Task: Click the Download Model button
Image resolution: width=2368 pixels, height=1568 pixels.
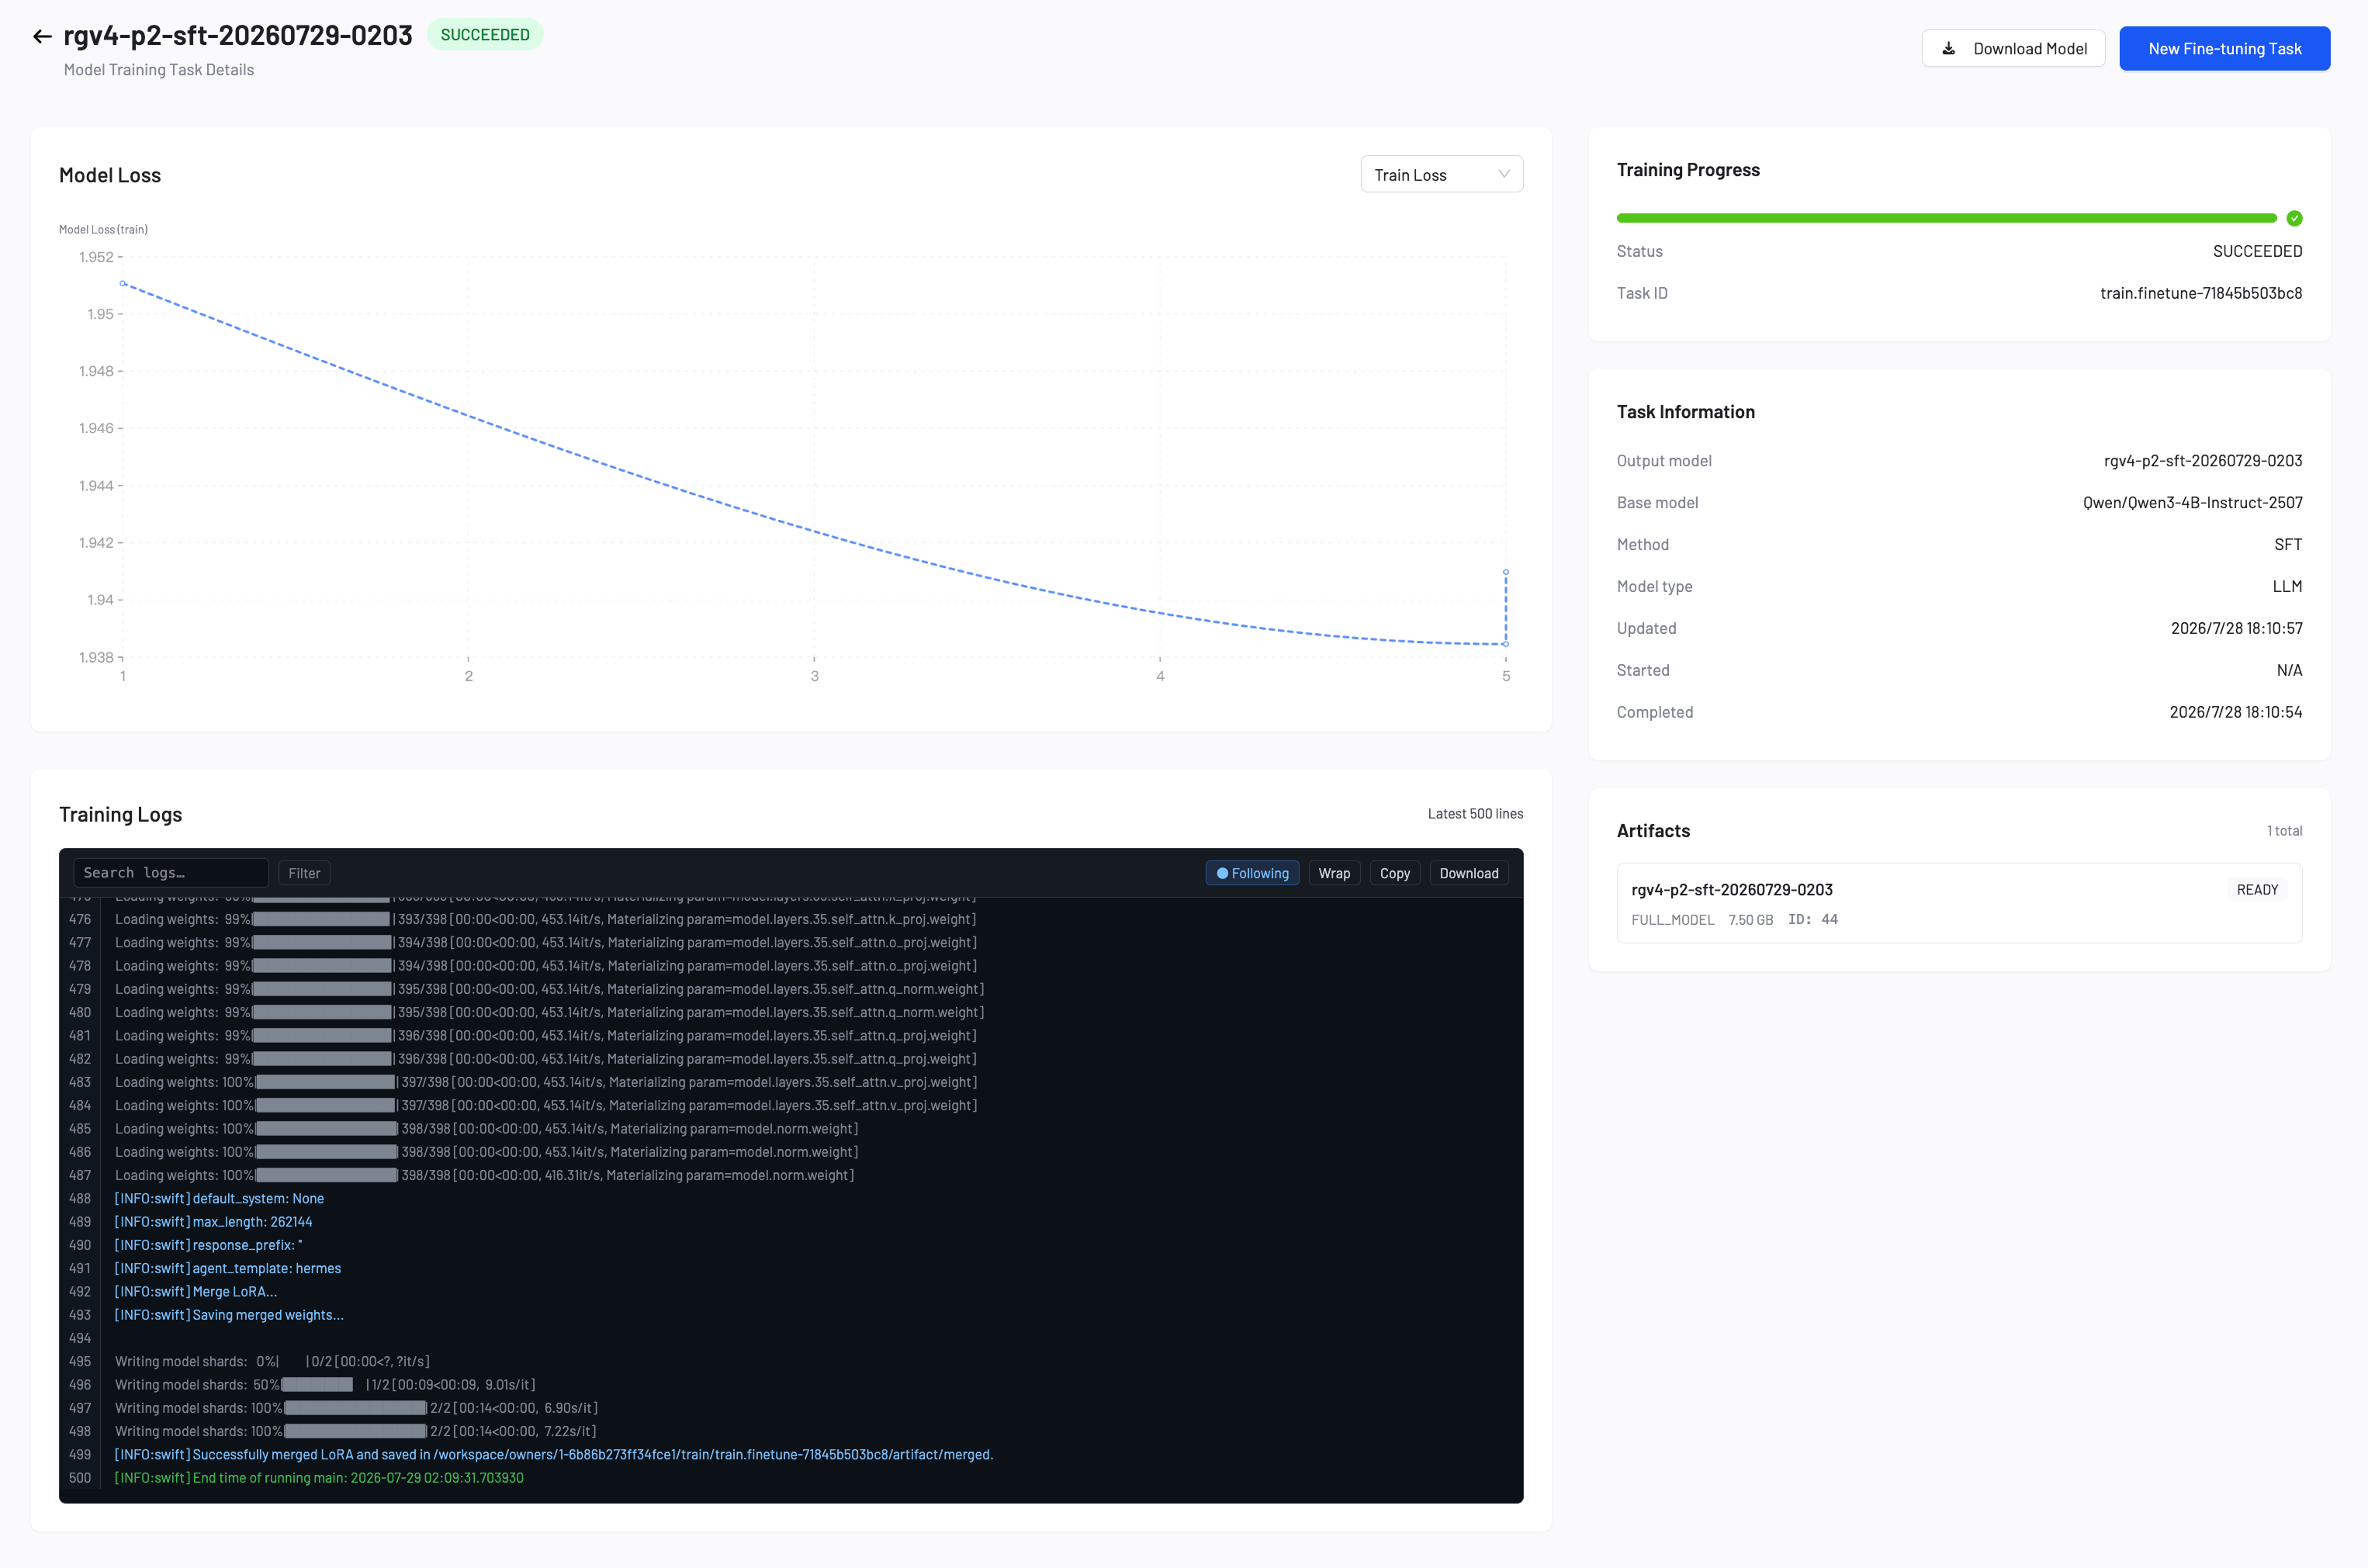Action: tap(2012, 48)
